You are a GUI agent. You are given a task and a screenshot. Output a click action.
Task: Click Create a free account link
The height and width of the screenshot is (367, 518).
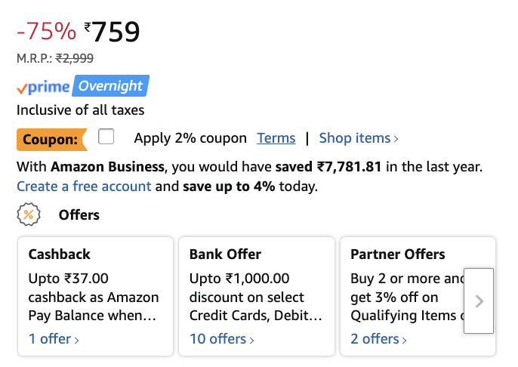point(84,186)
